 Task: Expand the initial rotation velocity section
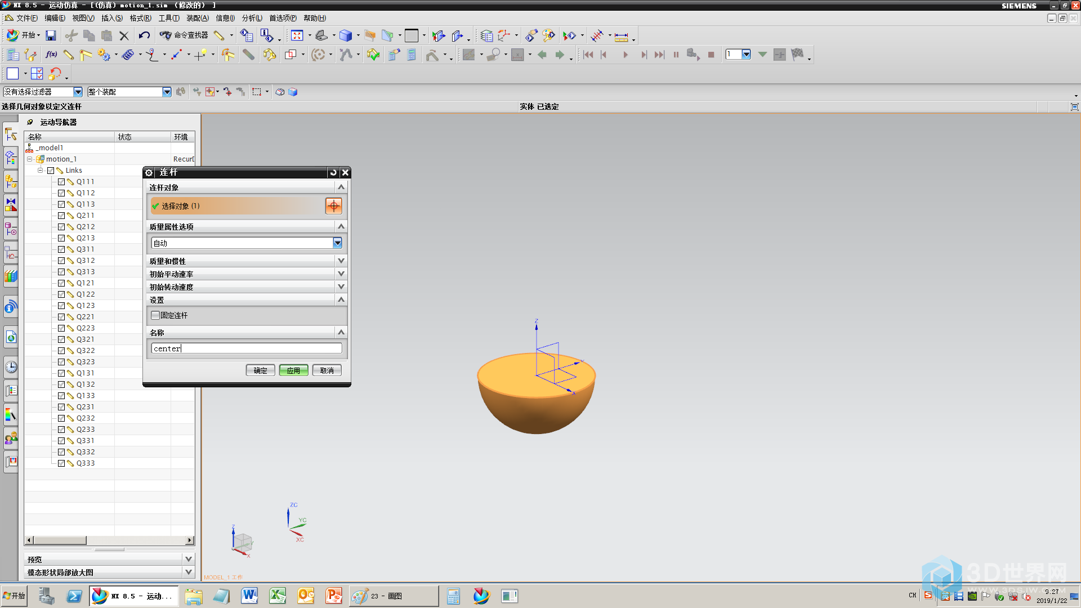tap(247, 287)
